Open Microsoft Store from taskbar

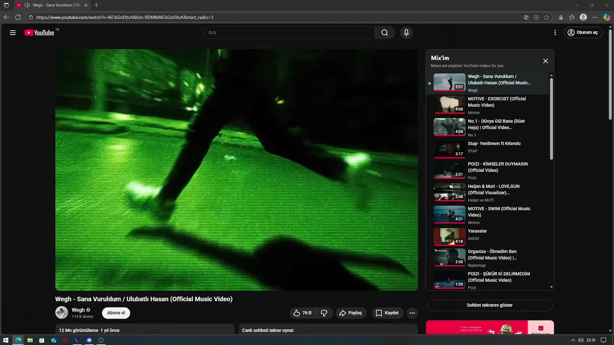click(42, 340)
